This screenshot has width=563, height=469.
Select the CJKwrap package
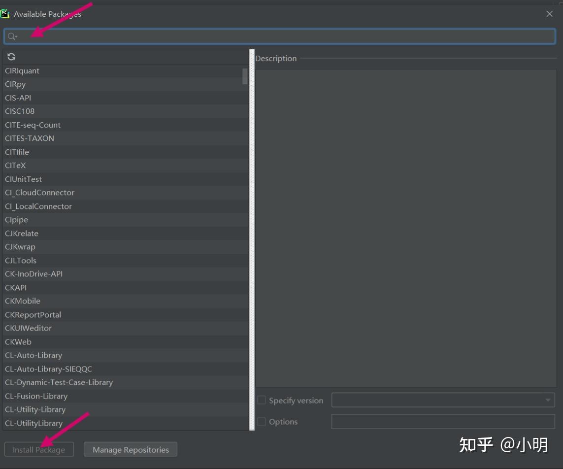click(x=126, y=247)
